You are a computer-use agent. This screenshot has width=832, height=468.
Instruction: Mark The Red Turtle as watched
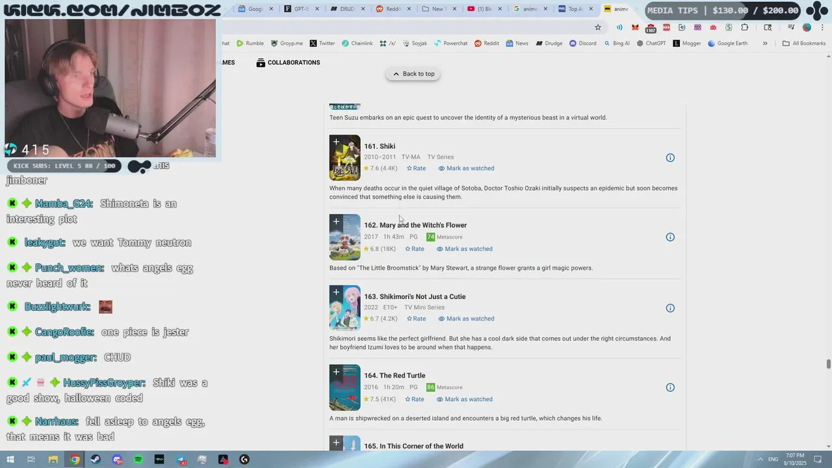click(465, 399)
